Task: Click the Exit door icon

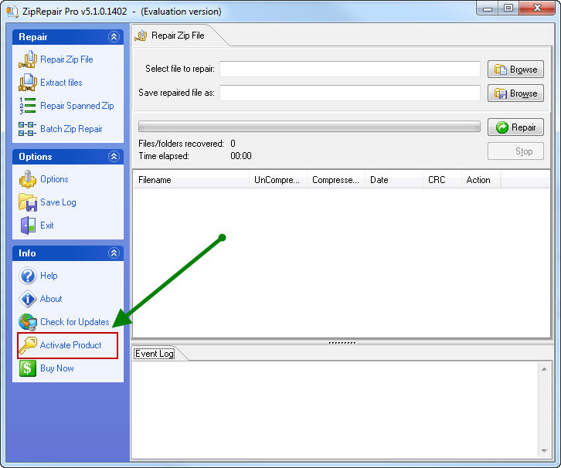Action: (x=28, y=226)
